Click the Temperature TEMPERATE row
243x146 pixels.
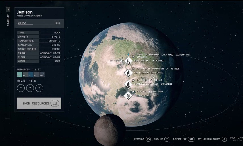39,41
